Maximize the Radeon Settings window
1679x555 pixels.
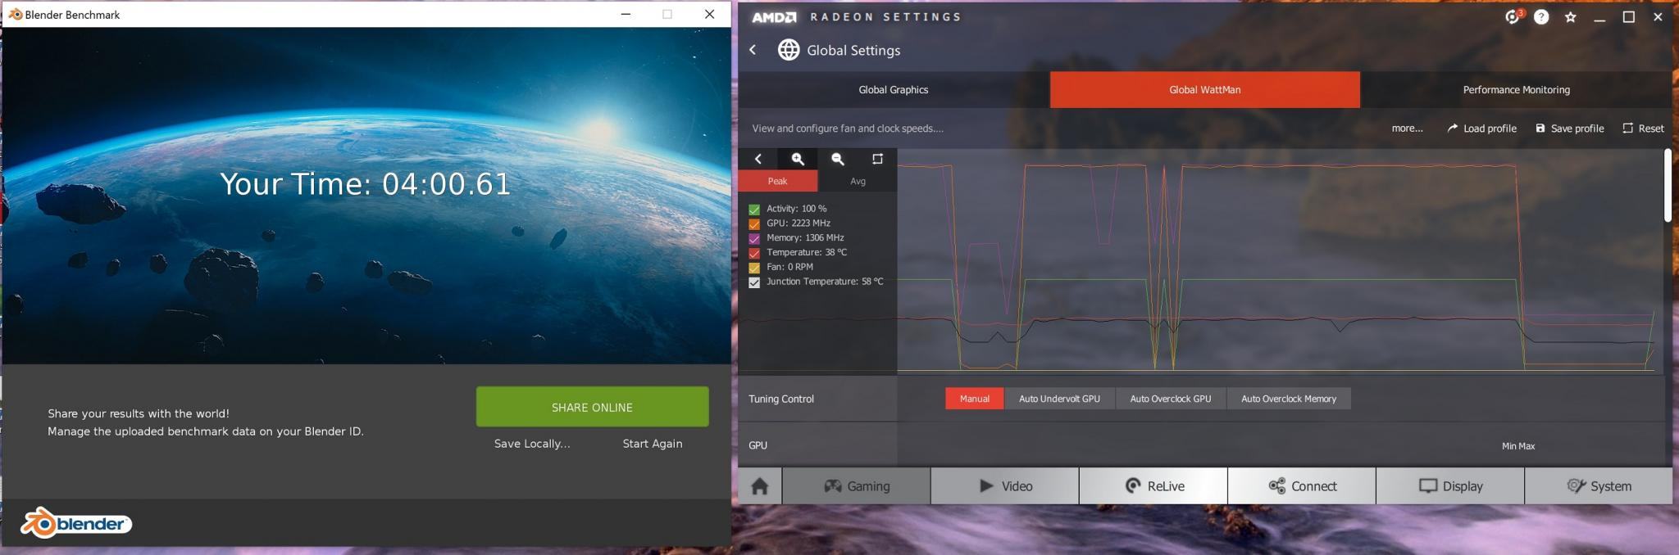tap(1628, 17)
